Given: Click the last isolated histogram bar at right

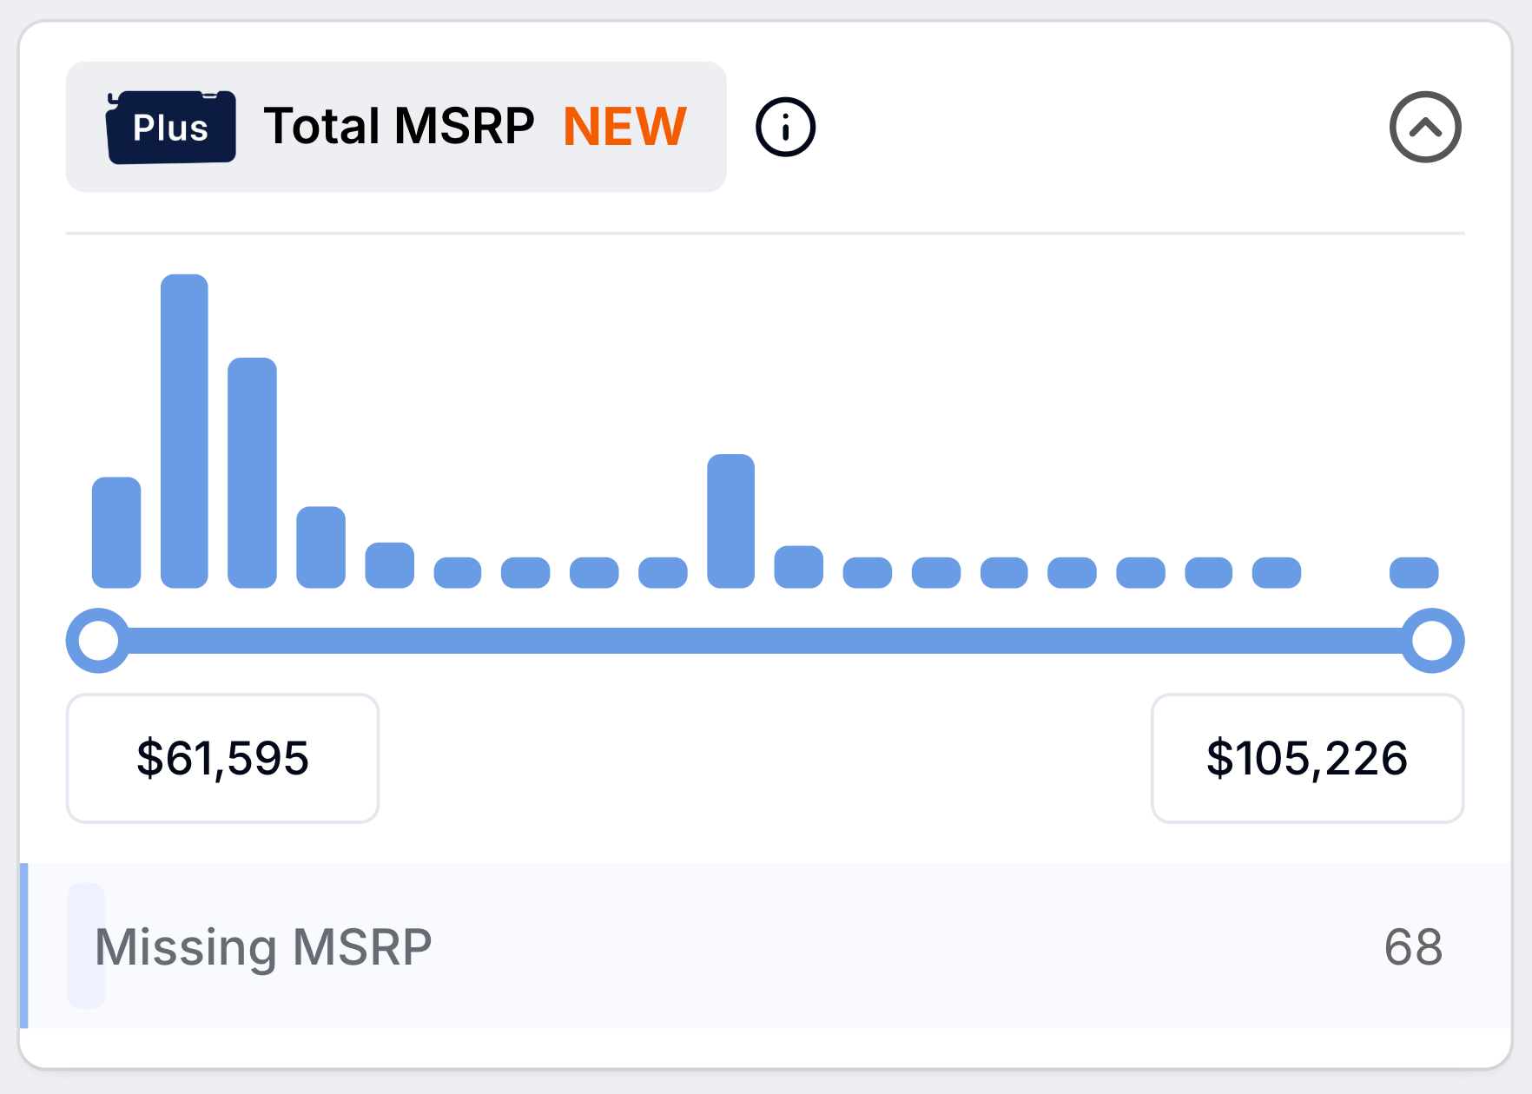Looking at the screenshot, I should click(x=1414, y=573).
